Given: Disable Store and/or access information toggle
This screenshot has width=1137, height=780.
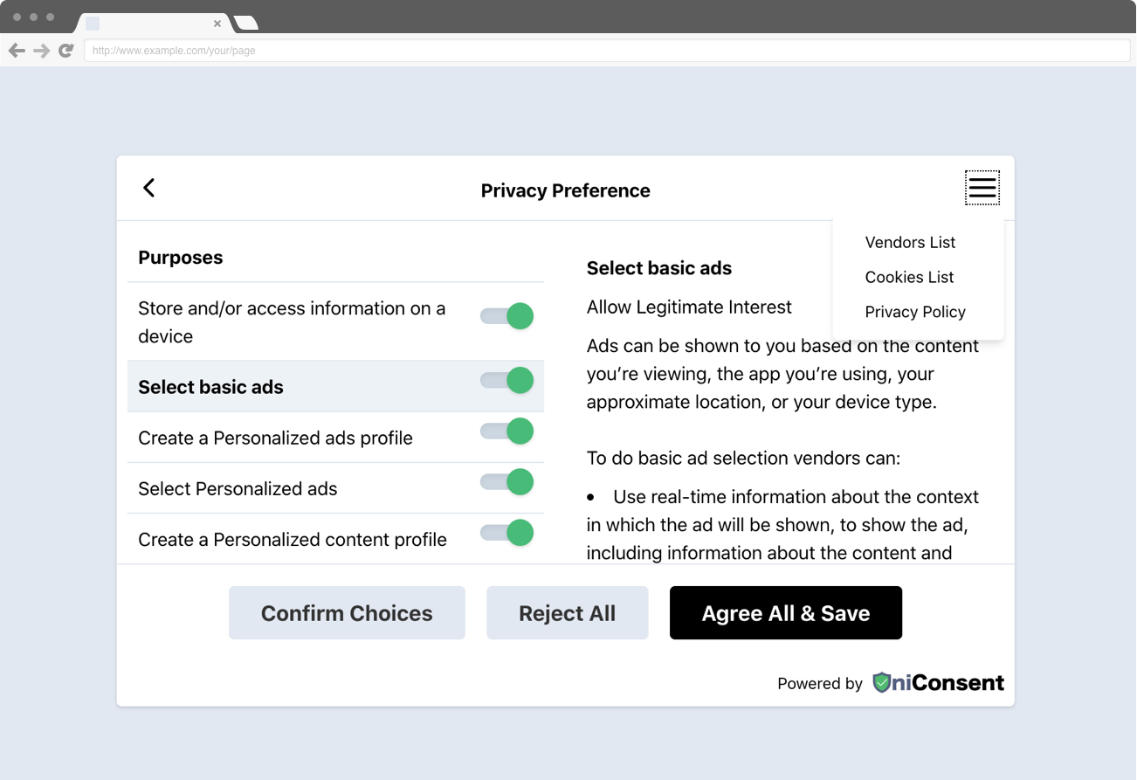Looking at the screenshot, I should pyautogui.click(x=507, y=316).
